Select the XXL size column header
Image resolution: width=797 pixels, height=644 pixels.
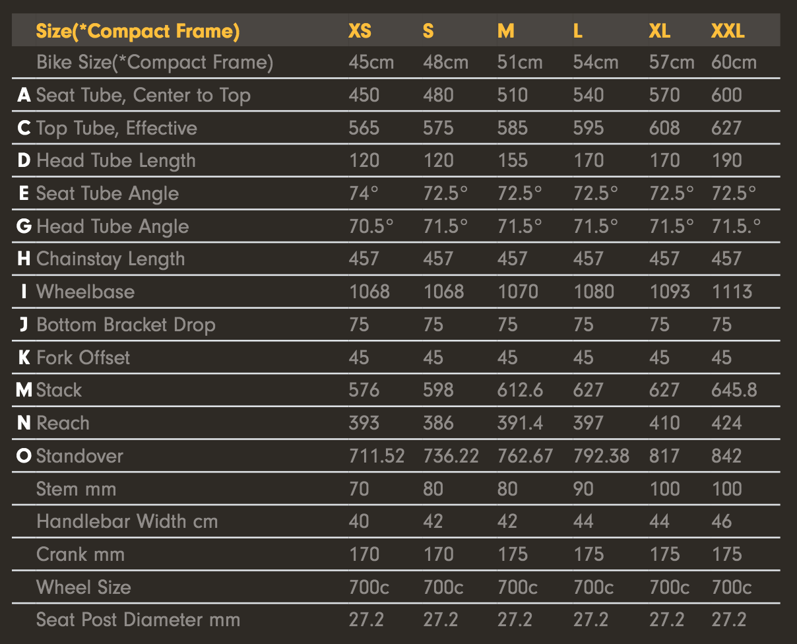pyautogui.click(x=728, y=31)
